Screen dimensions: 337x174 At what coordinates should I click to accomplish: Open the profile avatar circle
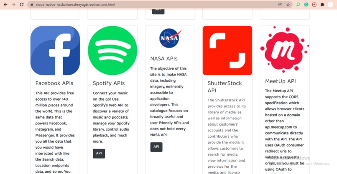330,5
